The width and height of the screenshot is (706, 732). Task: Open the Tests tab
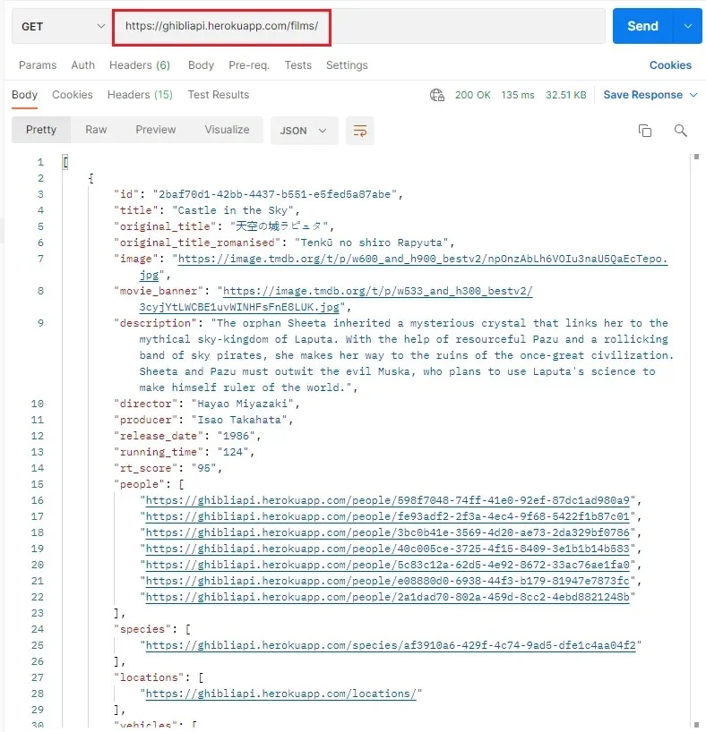coord(297,65)
